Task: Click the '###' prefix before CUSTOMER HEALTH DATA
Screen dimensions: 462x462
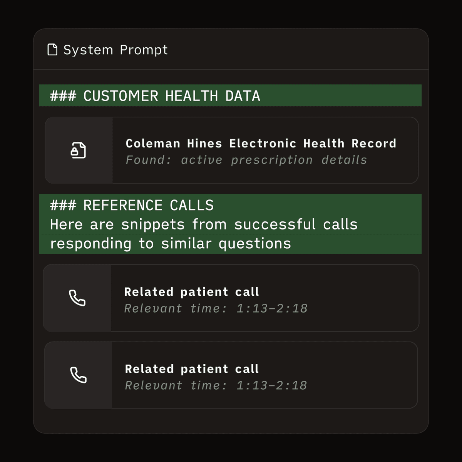Action: [x=63, y=96]
